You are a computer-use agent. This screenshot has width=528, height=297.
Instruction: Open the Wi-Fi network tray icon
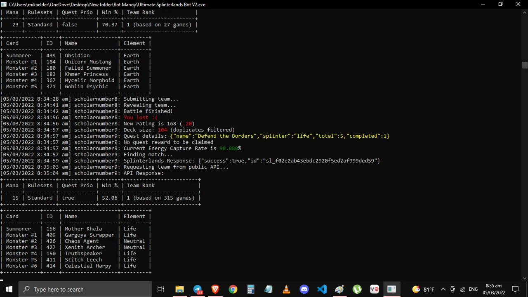pyautogui.click(x=462, y=289)
